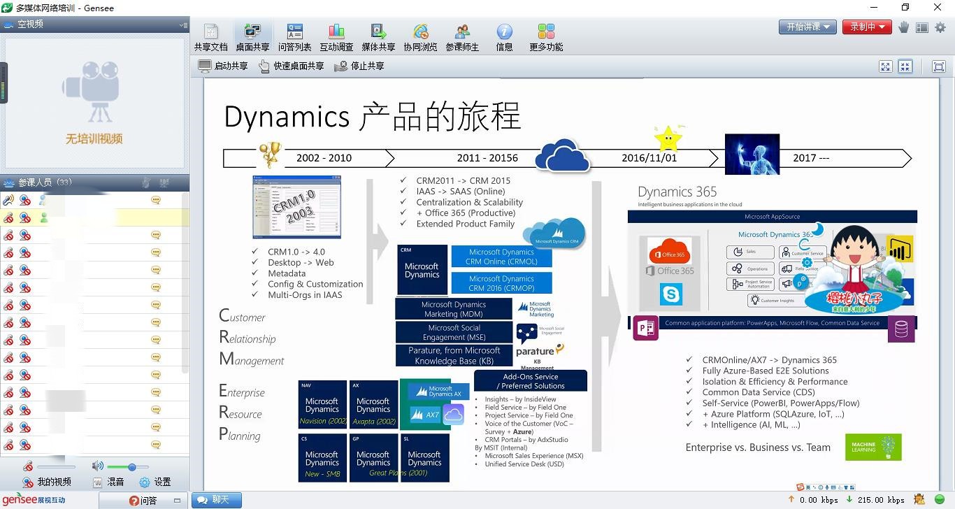Screen dimensions: 955x509
Task: Click the shared slide title Dynamics 产品的旅程
Action: [372, 116]
